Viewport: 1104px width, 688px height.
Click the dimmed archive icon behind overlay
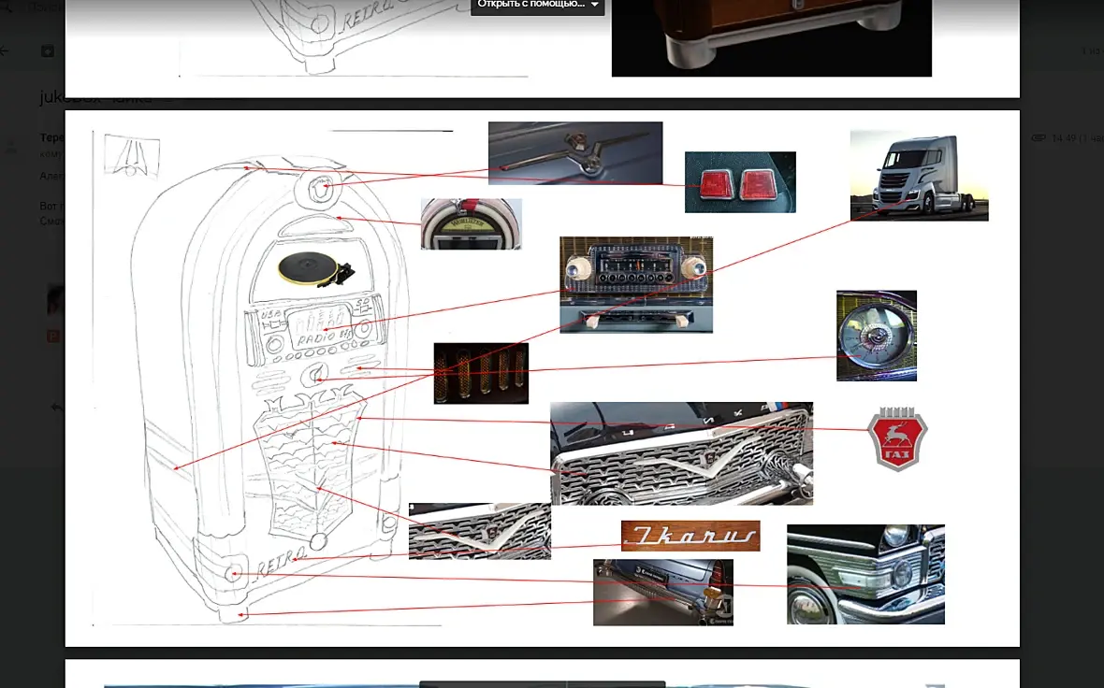click(47, 50)
